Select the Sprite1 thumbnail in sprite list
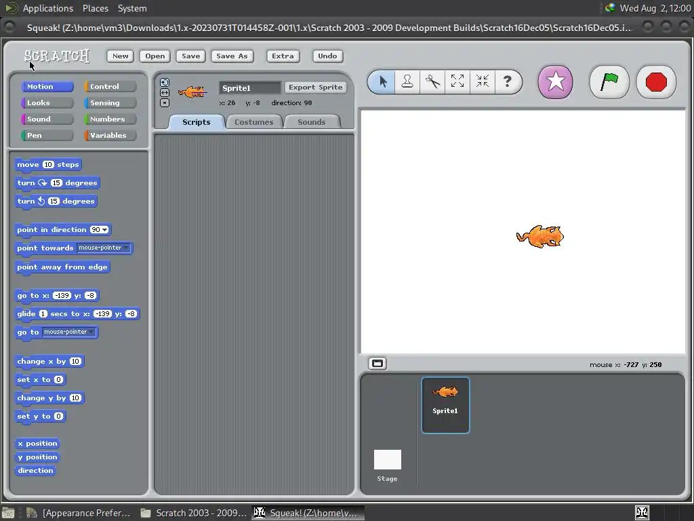This screenshot has width=694, height=521. [x=445, y=405]
